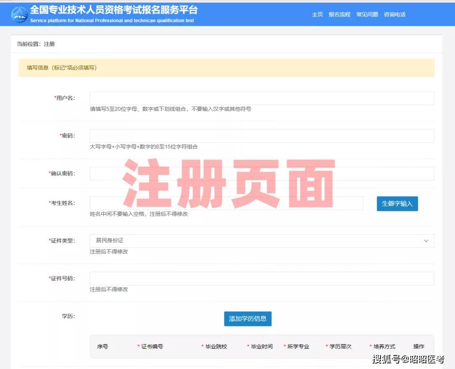The width and height of the screenshot is (455, 369).
Task: Click the 证书编号 column header
Action: (x=152, y=347)
